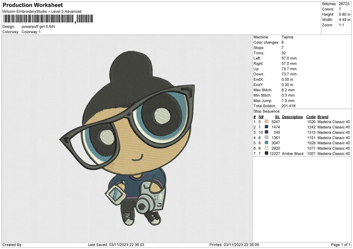Select the blue thread swatch code 1028
353x249 pixels.
pos(267,143)
